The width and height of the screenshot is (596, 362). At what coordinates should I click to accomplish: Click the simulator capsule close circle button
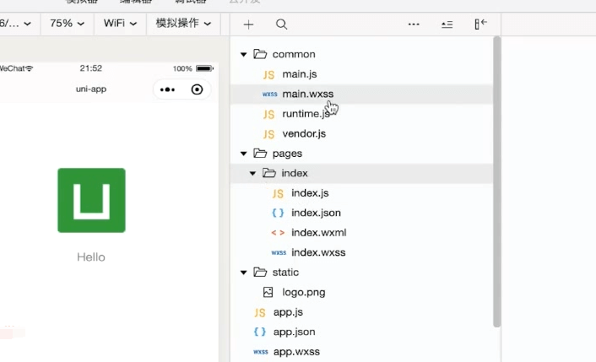coord(197,89)
